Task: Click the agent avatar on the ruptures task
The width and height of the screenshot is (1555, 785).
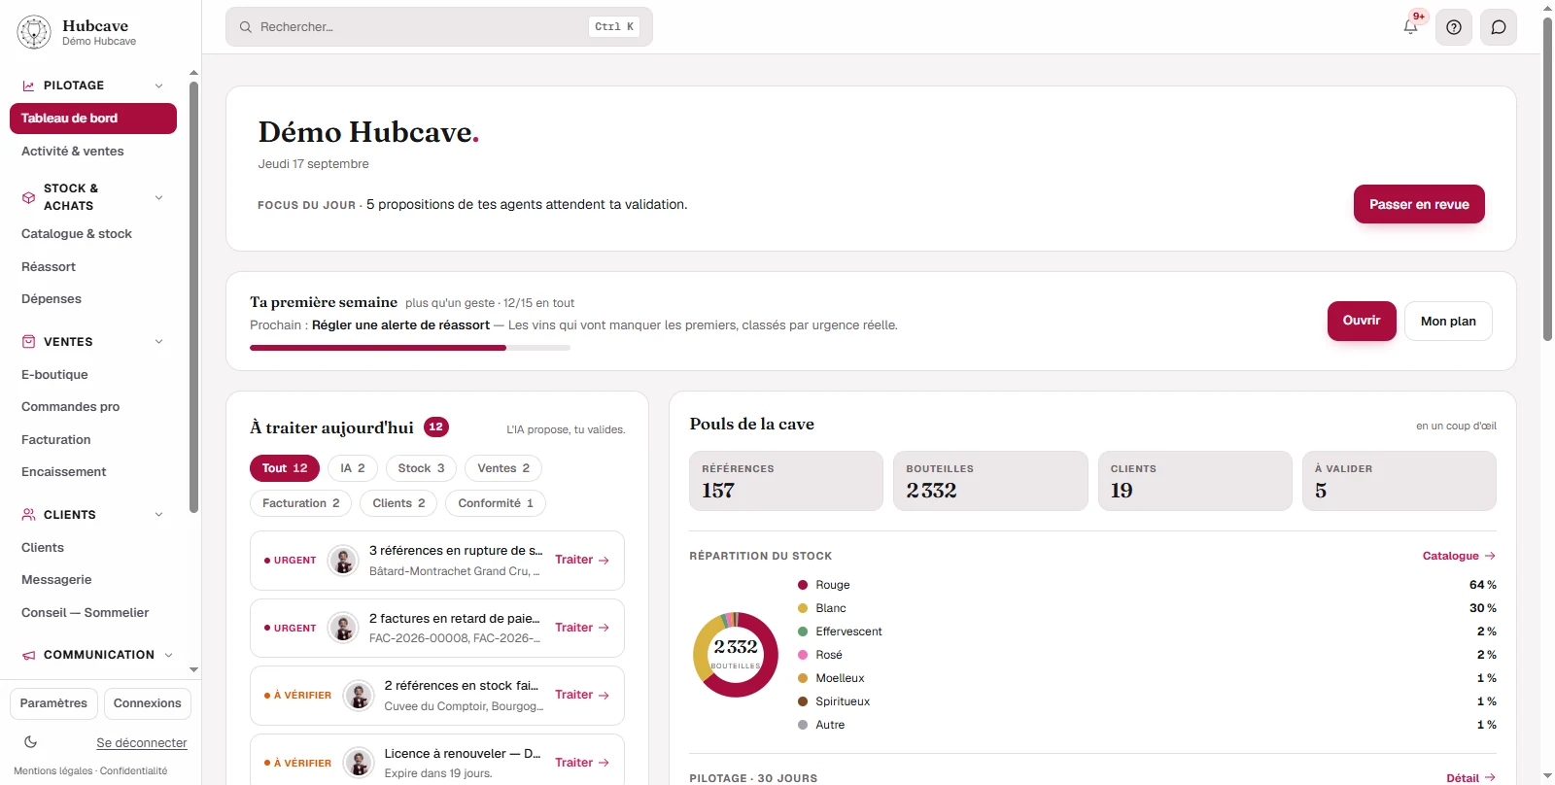Action: 343,561
